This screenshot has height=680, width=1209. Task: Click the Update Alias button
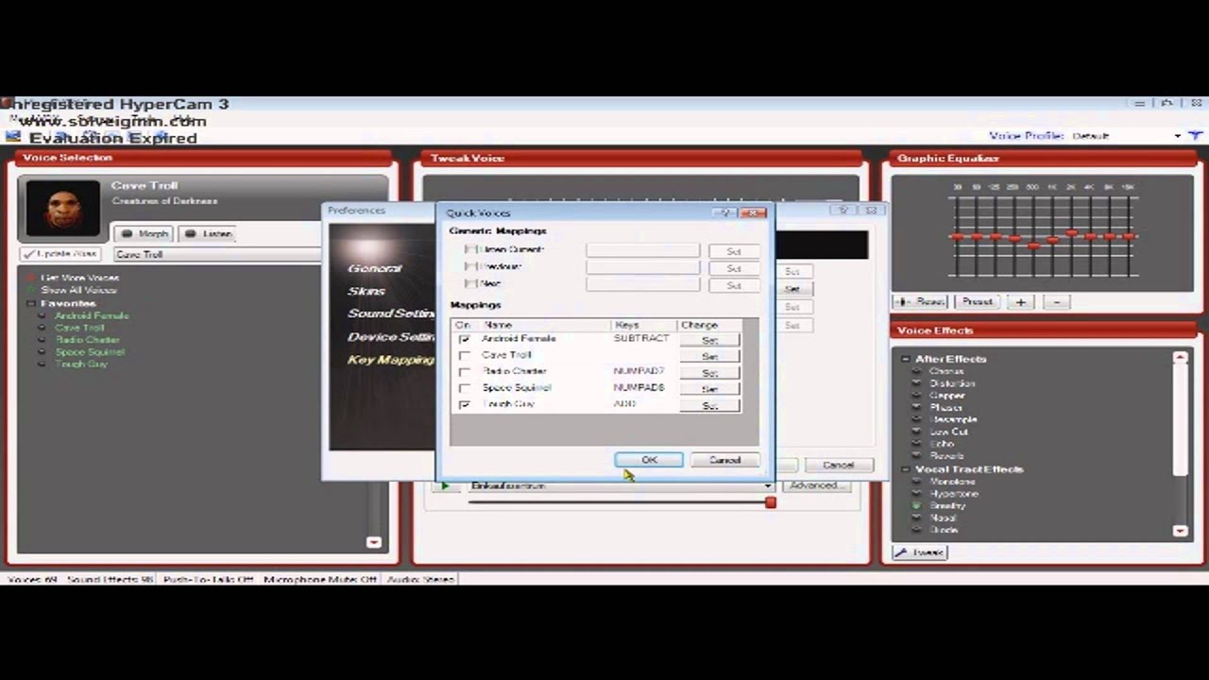60,254
